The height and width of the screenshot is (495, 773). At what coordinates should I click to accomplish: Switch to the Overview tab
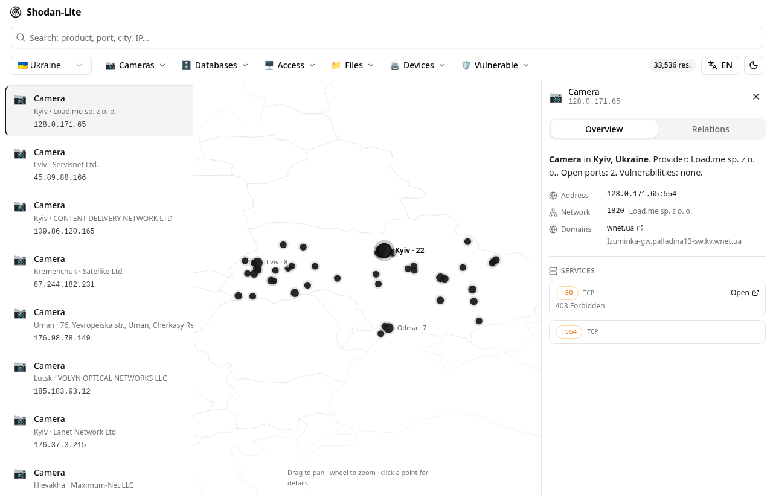click(x=604, y=129)
